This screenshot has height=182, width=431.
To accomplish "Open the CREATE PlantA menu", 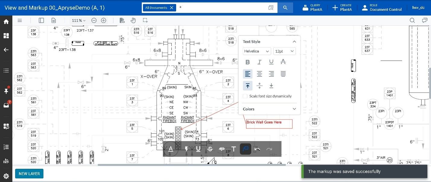I will (x=342, y=8).
